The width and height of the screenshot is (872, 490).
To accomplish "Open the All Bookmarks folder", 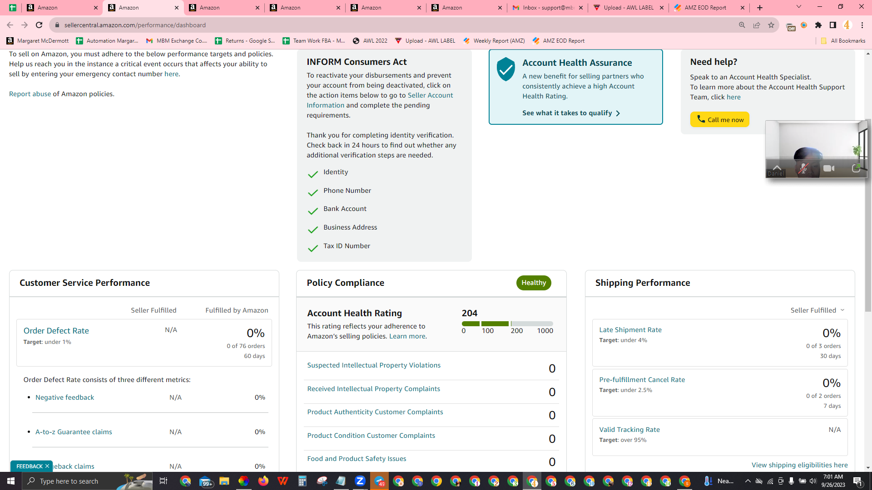I will pyautogui.click(x=843, y=41).
